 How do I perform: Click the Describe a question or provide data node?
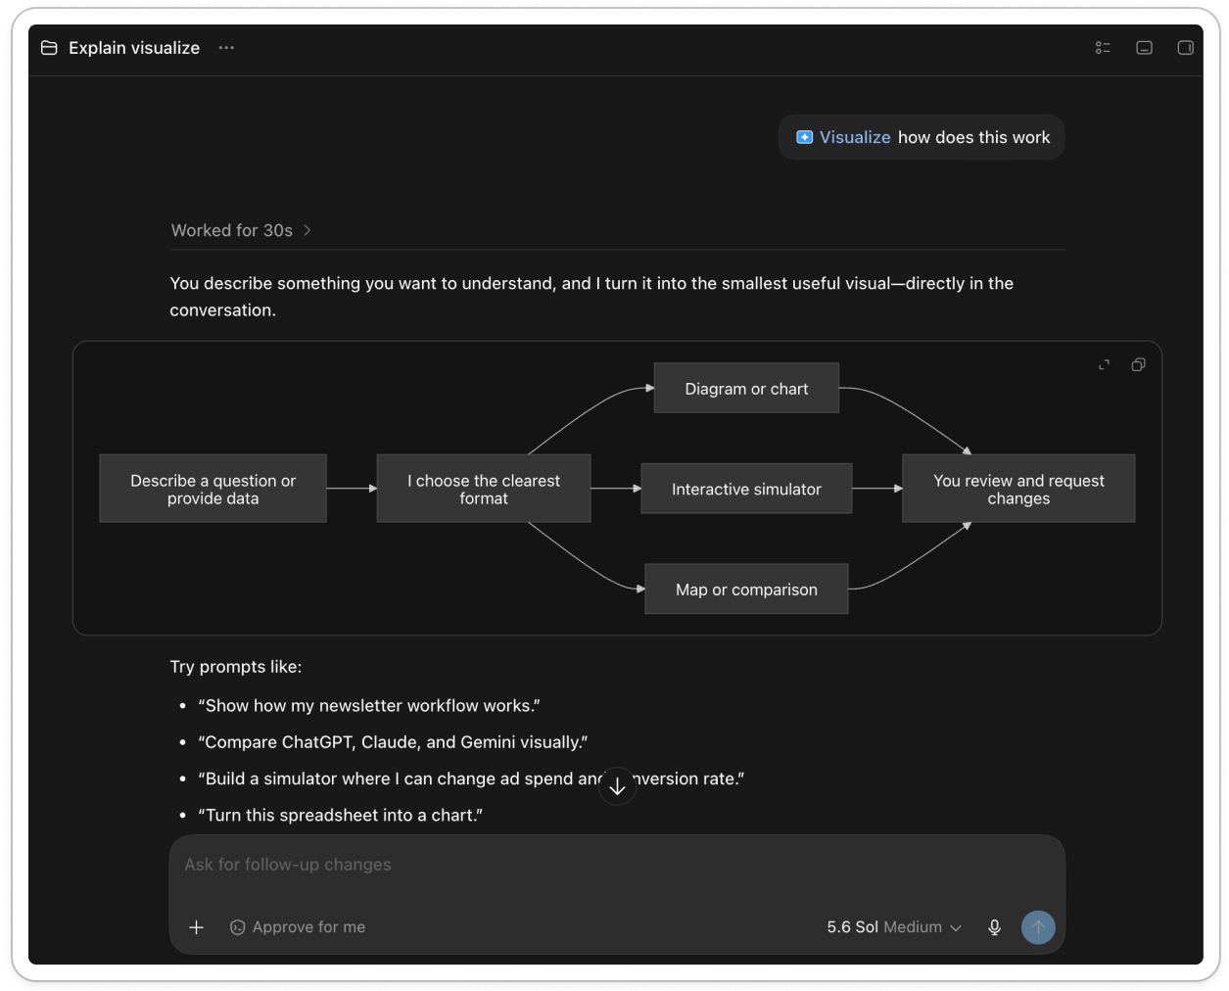[213, 489]
